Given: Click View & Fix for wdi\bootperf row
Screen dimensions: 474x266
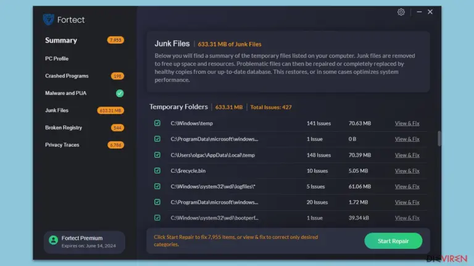Looking at the screenshot, I should 407,218.
